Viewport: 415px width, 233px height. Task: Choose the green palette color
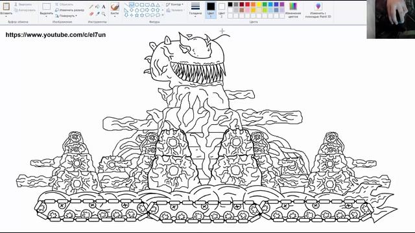[265, 5]
